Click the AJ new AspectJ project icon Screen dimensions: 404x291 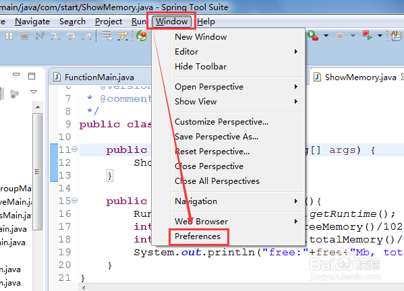coord(397,36)
